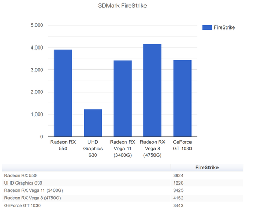
Task: Click the score value 3443
Action: (x=178, y=206)
